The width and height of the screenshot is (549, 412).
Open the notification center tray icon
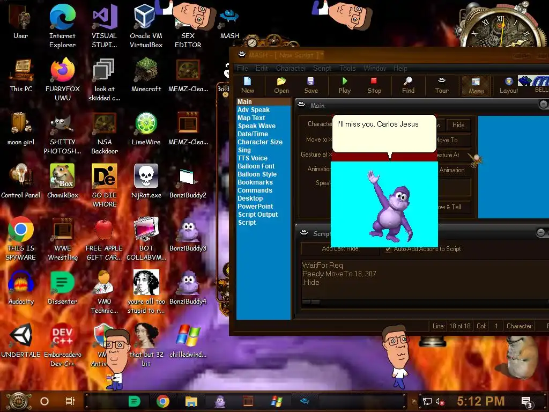coord(527,402)
